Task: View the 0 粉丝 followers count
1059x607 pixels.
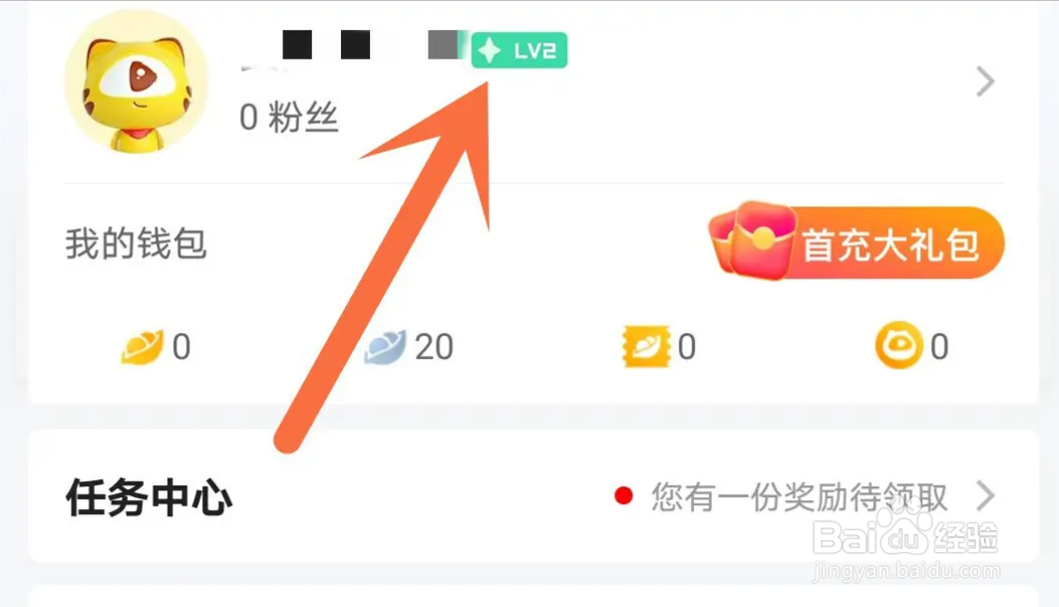Action: pyautogui.click(x=288, y=118)
